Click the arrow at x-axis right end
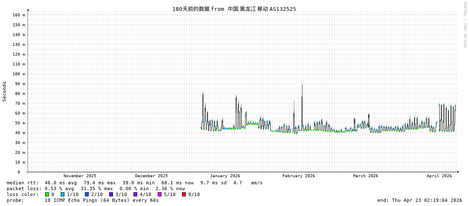 (x=458, y=172)
